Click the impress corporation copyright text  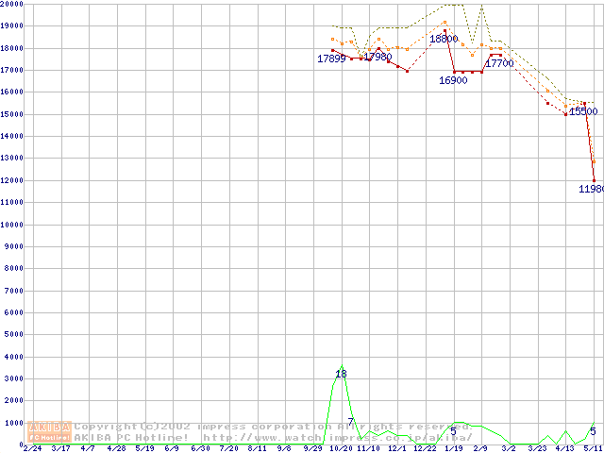coord(274,427)
